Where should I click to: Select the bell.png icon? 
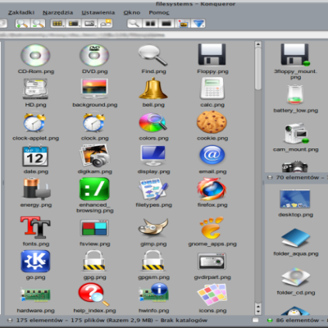[x=153, y=89]
